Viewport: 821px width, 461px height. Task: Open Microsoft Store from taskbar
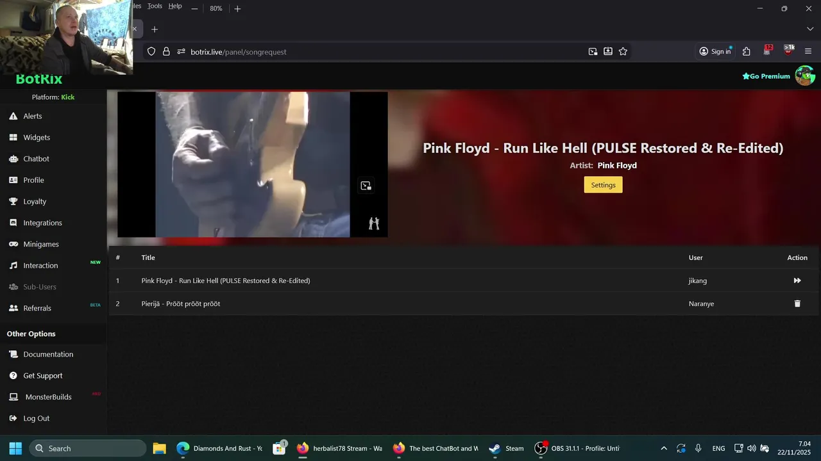pos(279,448)
